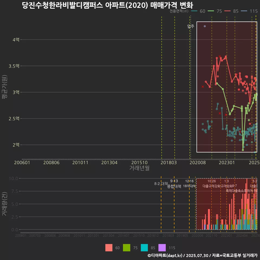Image resolution: width=260 pixels, height=260 pixels.
Task: Click the 10.0 volume axis label
Action: (x=14, y=178)
